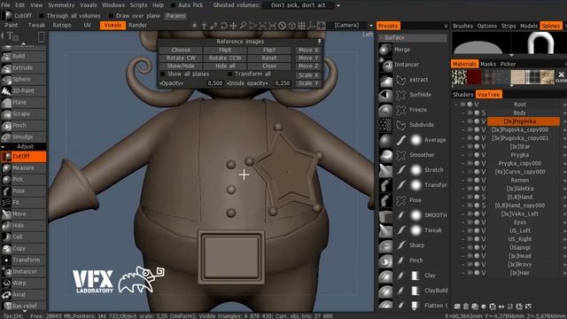The width and height of the screenshot is (567, 319).
Task: Choose the Freeze preset
Action: [417, 110]
